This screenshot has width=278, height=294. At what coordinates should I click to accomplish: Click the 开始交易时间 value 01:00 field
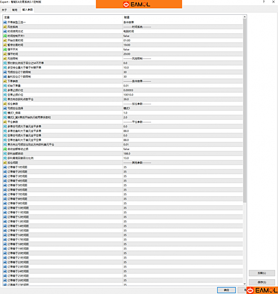127,40
